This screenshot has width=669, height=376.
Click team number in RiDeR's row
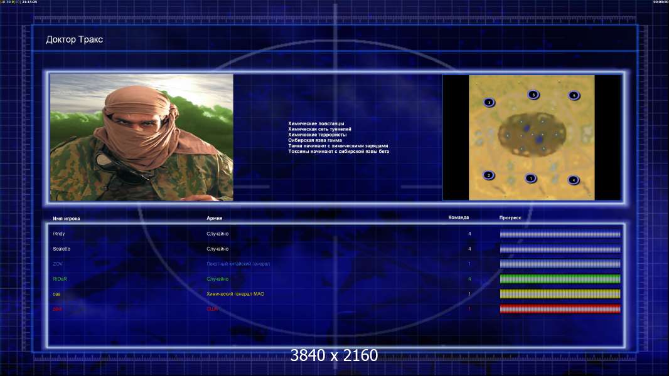(469, 279)
